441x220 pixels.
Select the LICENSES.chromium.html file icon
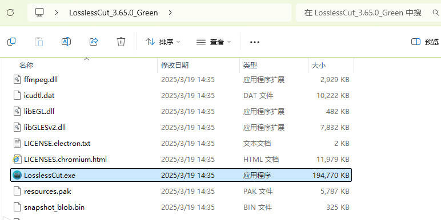point(17,160)
